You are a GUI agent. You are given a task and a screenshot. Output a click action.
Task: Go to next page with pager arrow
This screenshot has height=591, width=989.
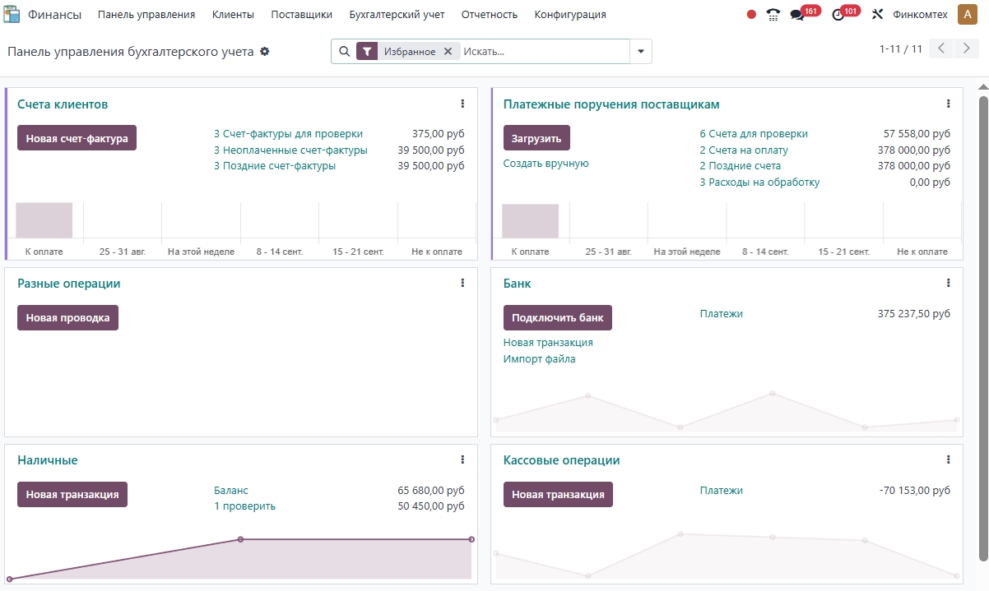967,48
